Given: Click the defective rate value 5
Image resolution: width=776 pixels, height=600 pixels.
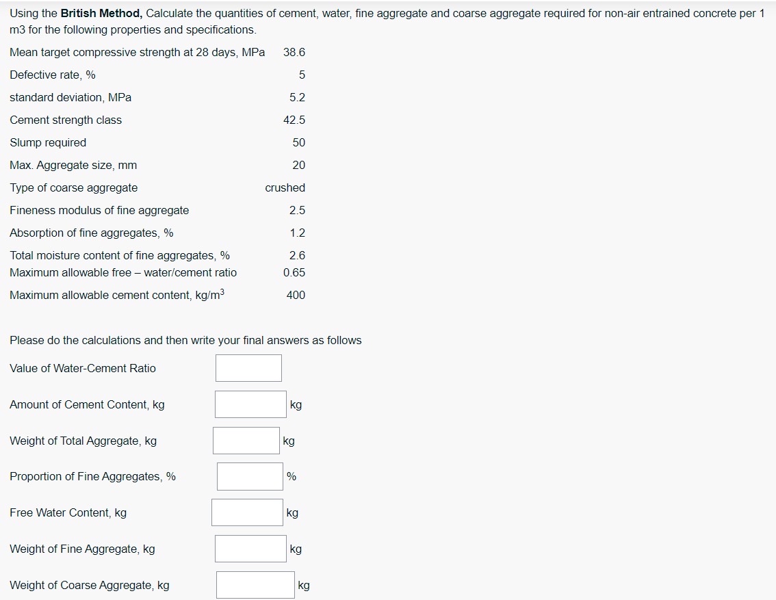Looking at the screenshot, I should 301,75.
